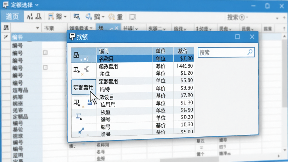288x162 pixels.
Task: Focus the 搜索 input field in dialog
Action: (x=226, y=52)
